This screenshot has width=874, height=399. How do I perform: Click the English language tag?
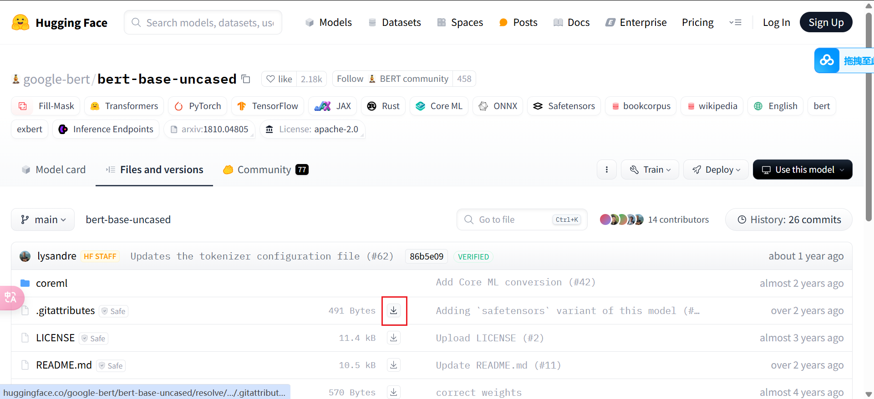775,106
